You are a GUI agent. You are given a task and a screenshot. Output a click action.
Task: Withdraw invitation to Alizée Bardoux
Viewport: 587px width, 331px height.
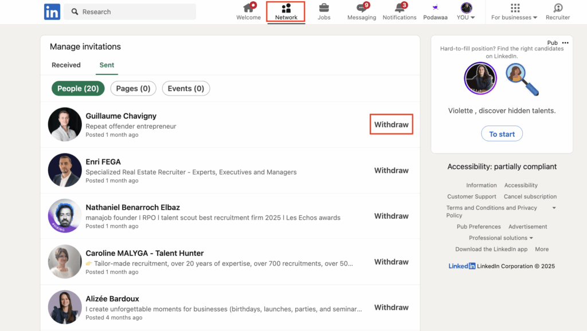(391, 308)
